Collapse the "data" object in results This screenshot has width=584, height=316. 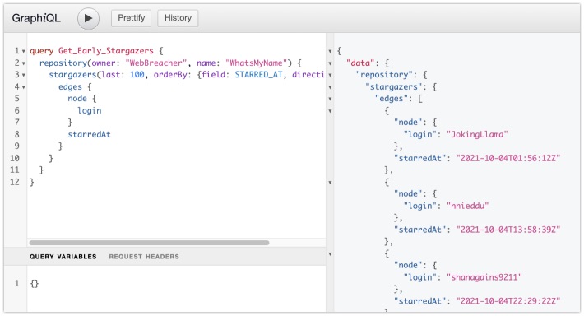coord(330,63)
